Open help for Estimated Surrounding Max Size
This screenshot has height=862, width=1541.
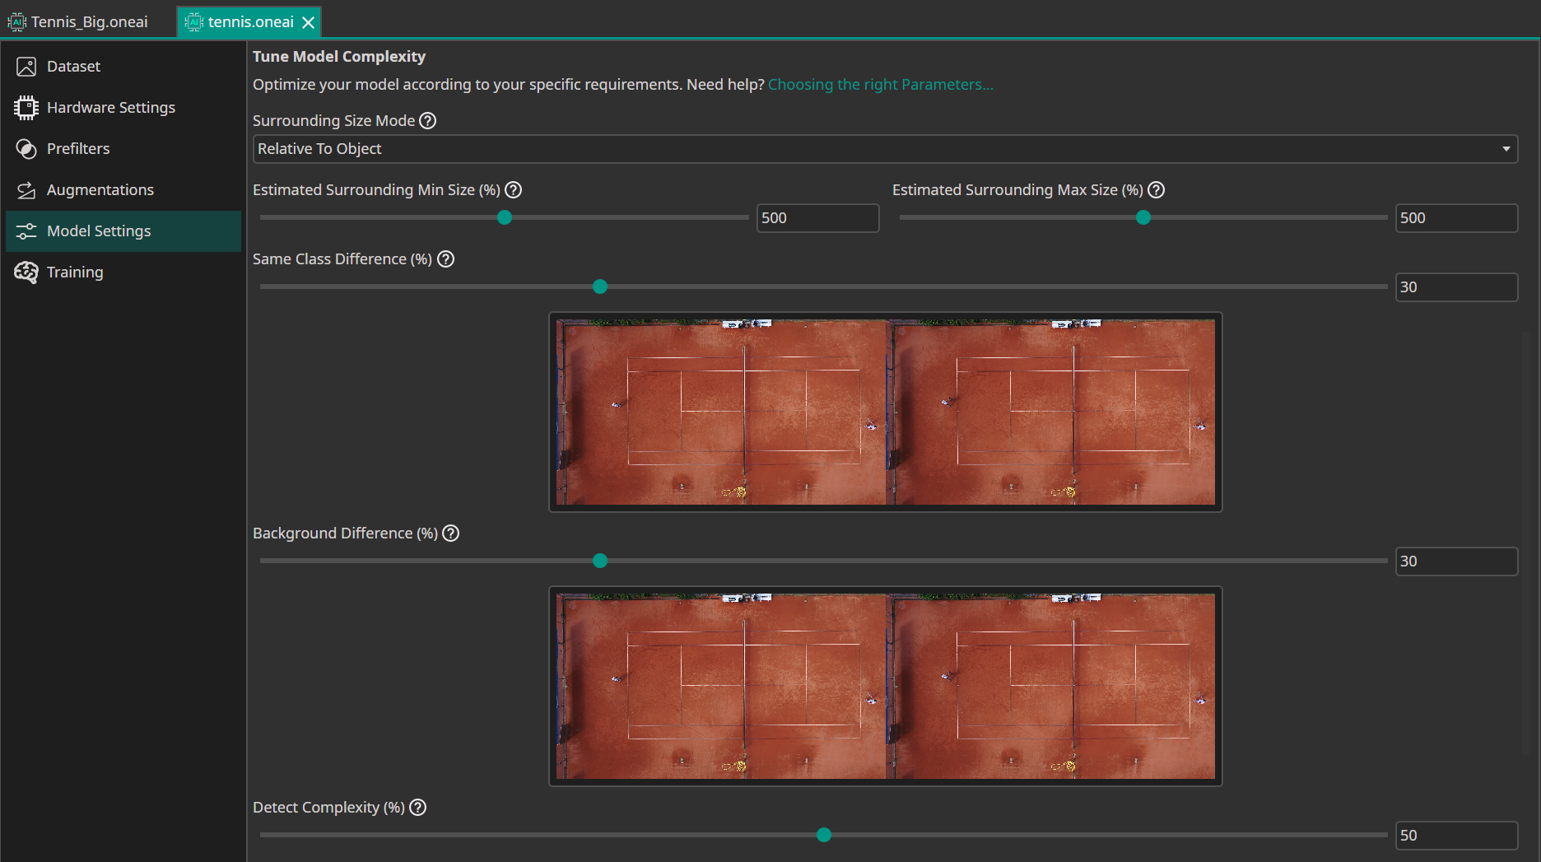(1156, 189)
